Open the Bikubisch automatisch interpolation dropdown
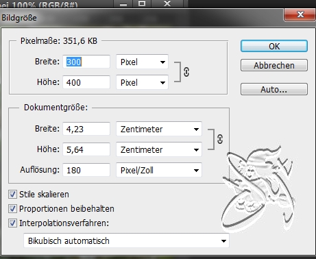This screenshot has height=259, width=316. 126,241
